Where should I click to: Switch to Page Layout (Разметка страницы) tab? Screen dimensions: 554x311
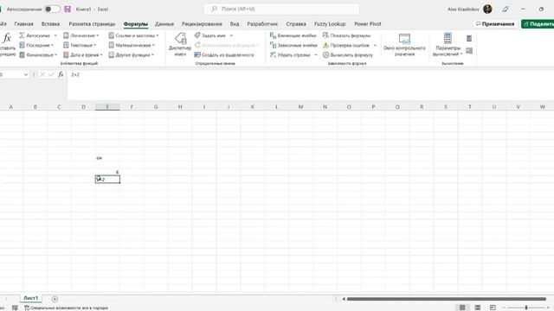[92, 24]
